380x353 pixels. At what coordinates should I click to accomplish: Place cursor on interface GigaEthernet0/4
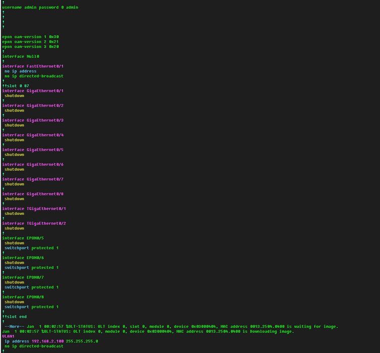tap(33, 135)
